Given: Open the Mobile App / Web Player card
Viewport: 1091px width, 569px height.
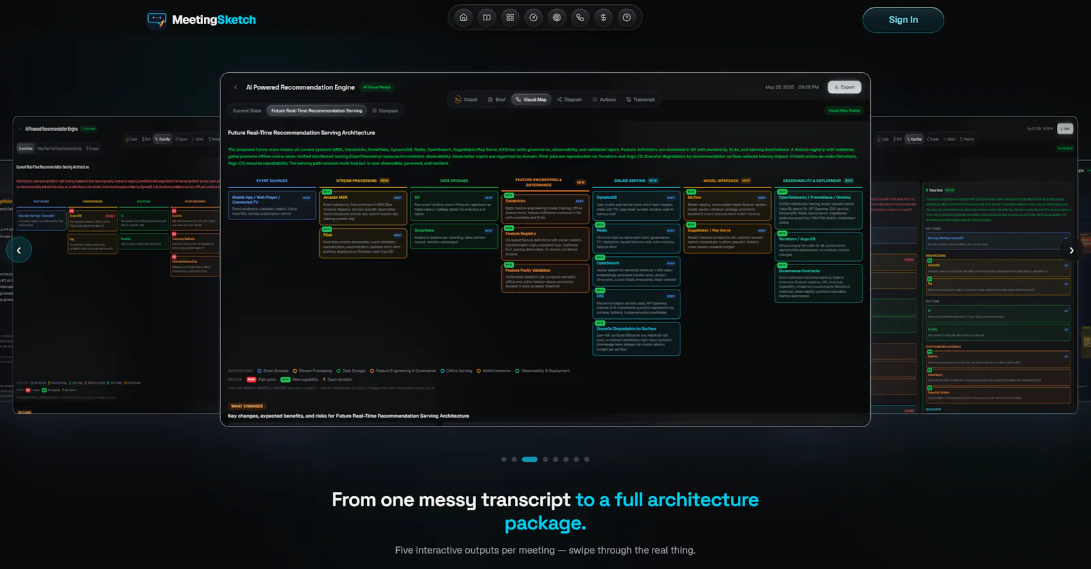Looking at the screenshot, I should pyautogui.click(x=271, y=206).
